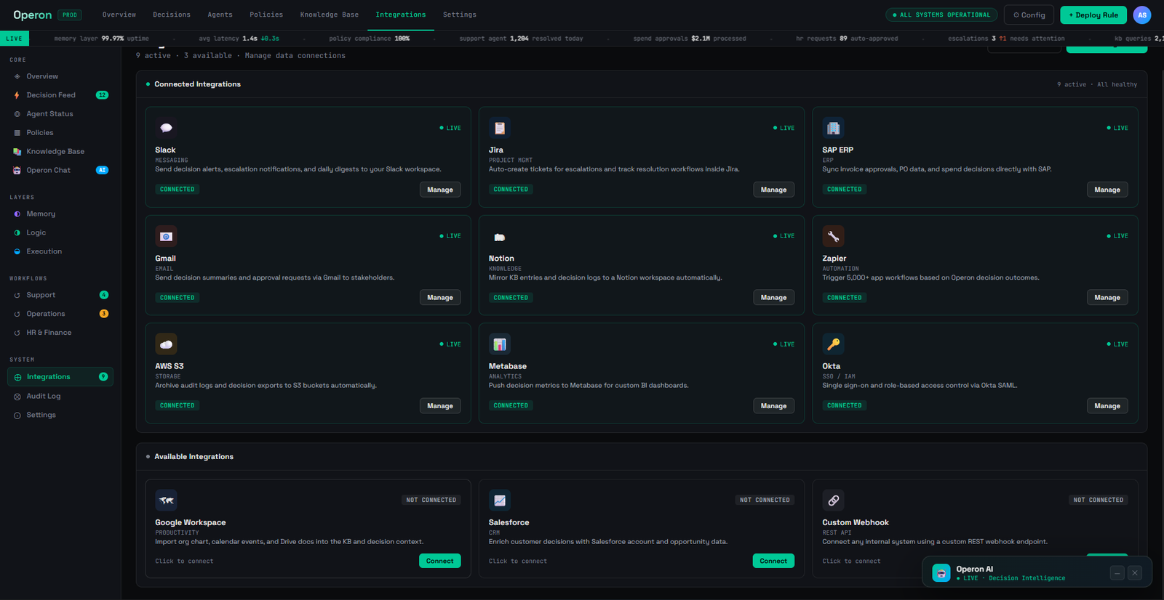Click the Notion integration icon
Viewport: 1164px width, 600px height.
(500, 236)
